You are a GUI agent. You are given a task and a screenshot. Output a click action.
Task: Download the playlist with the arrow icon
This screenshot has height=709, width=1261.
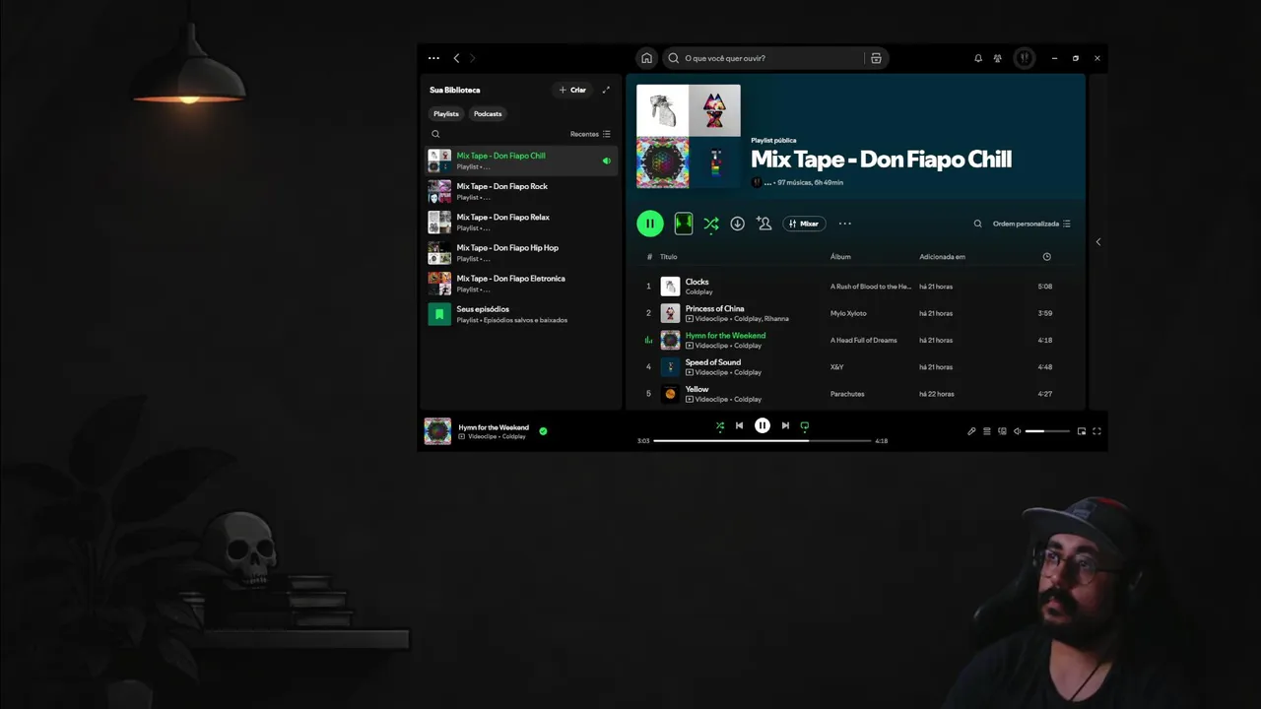(737, 224)
